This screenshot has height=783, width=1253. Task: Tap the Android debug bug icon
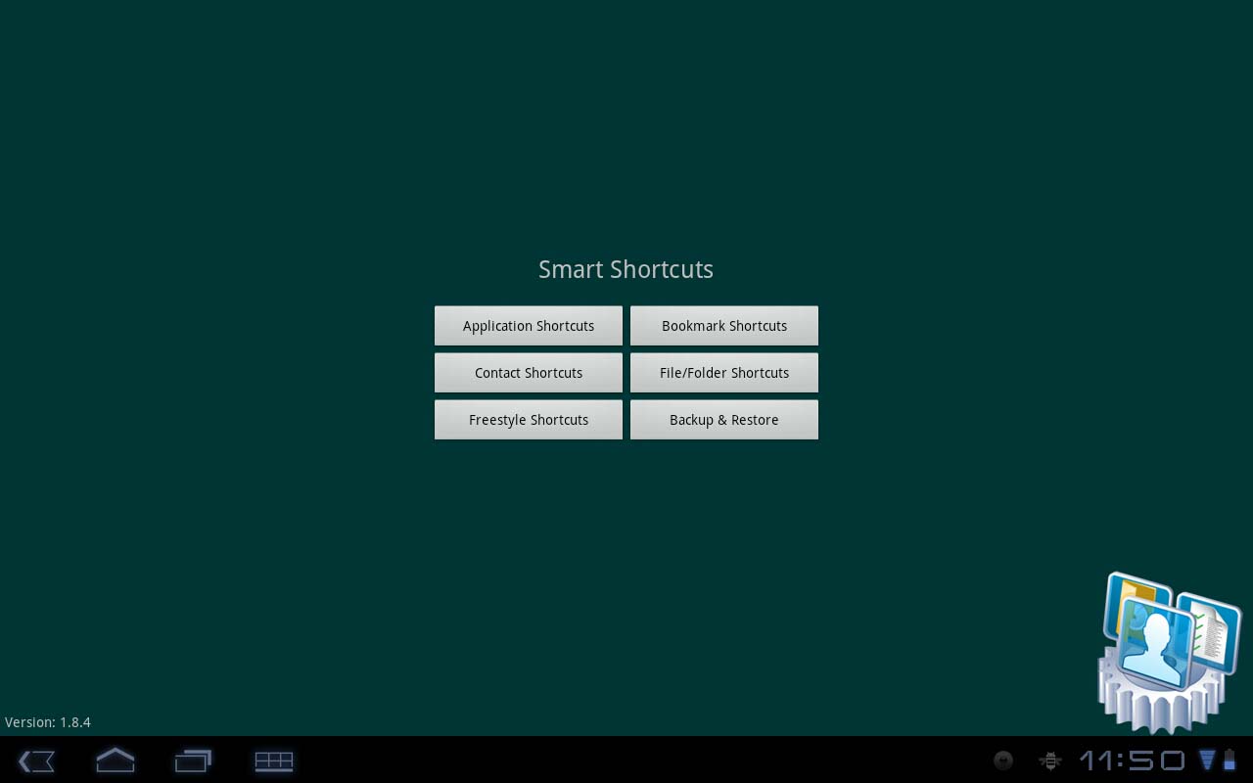(1050, 760)
